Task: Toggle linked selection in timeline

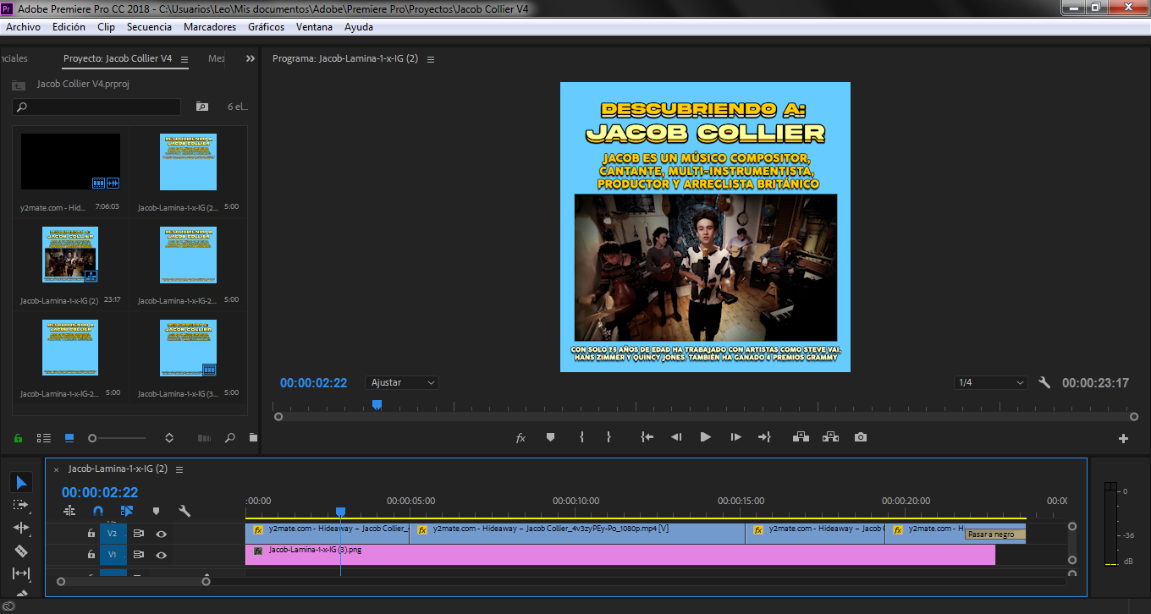Action: point(127,511)
